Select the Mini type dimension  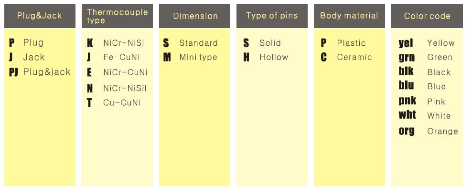point(198,57)
